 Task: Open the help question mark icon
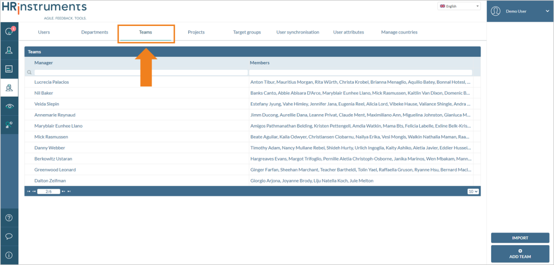(x=9, y=217)
